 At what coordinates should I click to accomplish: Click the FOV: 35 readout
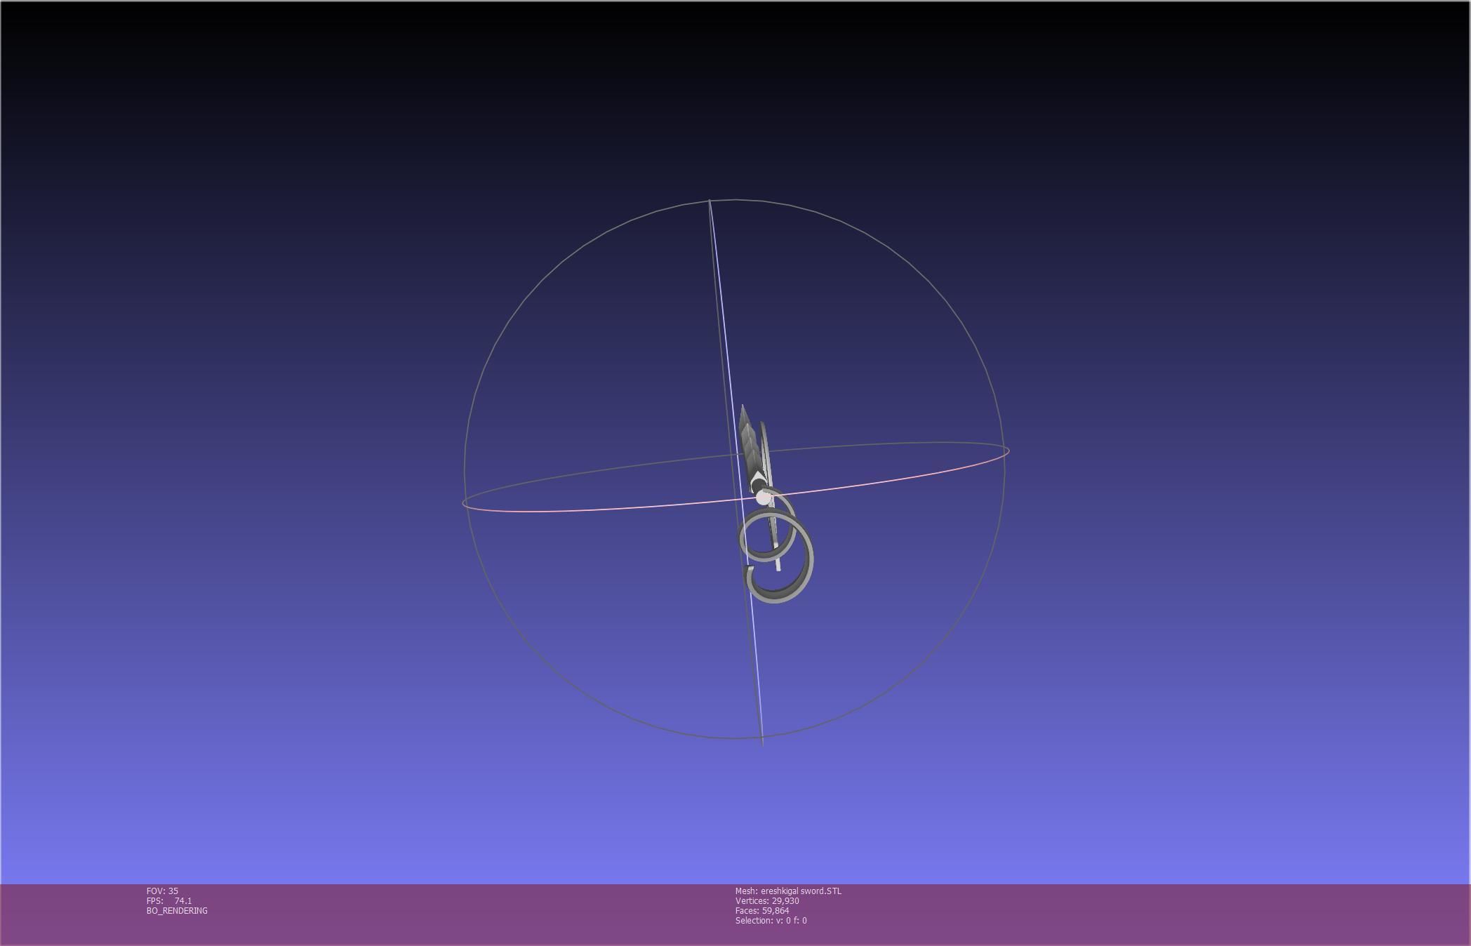162,891
